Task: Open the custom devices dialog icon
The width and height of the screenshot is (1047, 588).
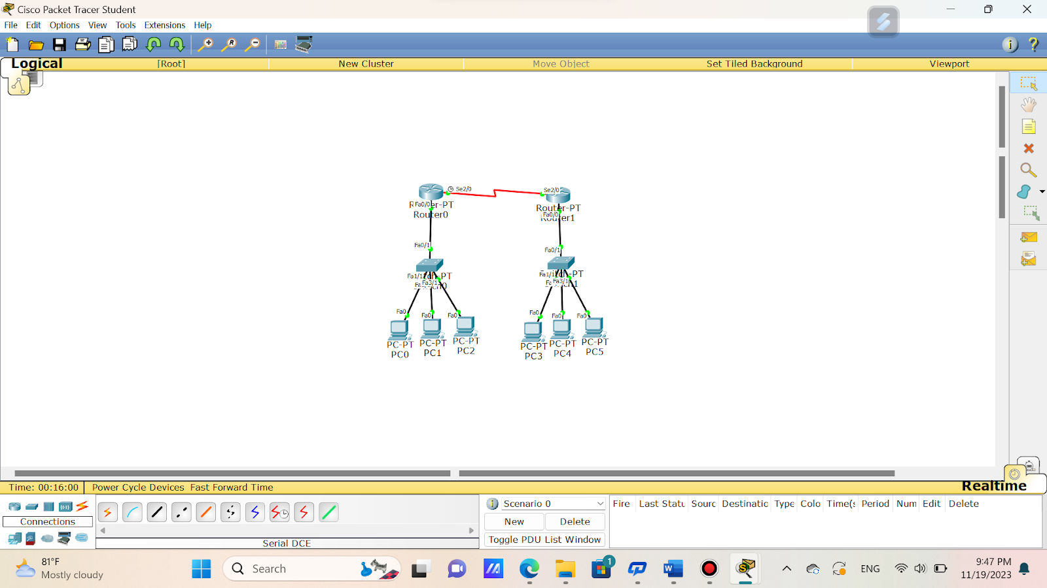Action: (x=304, y=44)
